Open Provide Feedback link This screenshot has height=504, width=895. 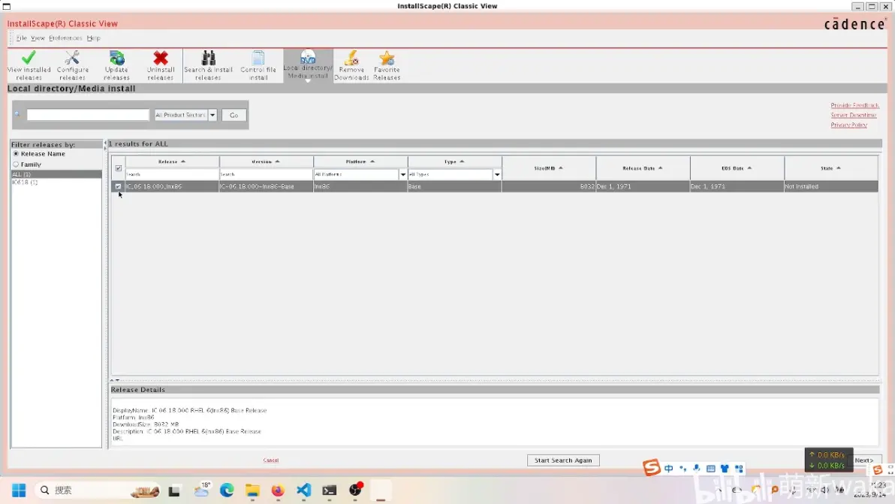854,105
